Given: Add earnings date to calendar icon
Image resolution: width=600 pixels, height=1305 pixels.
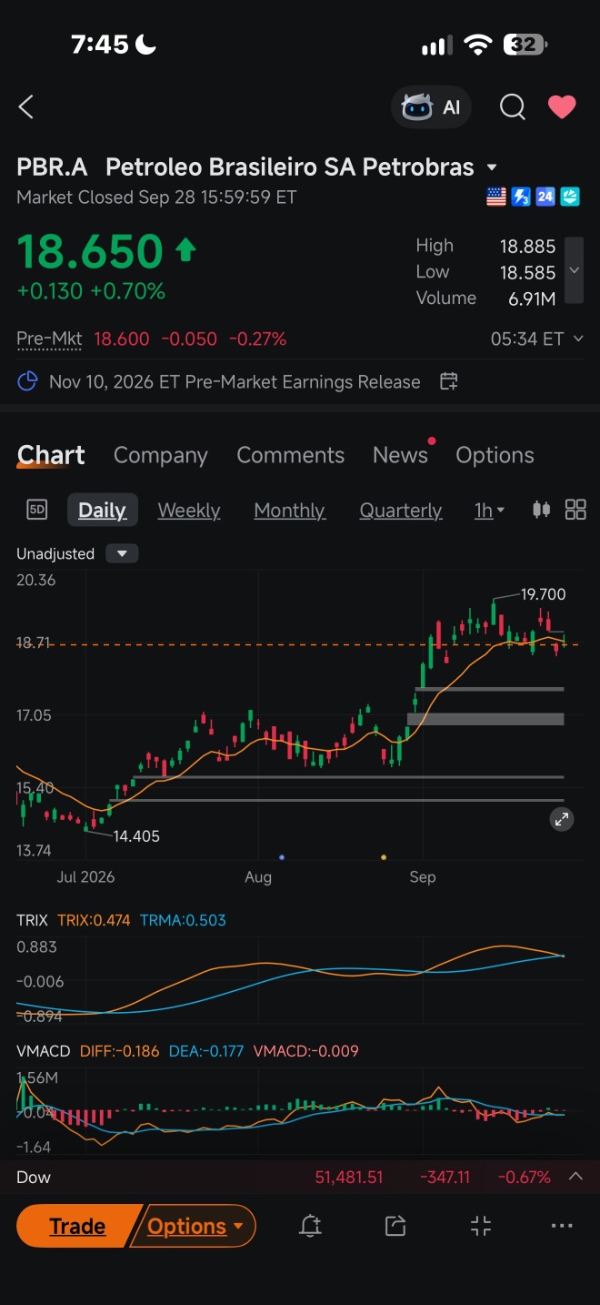Looking at the screenshot, I should [448, 381].
